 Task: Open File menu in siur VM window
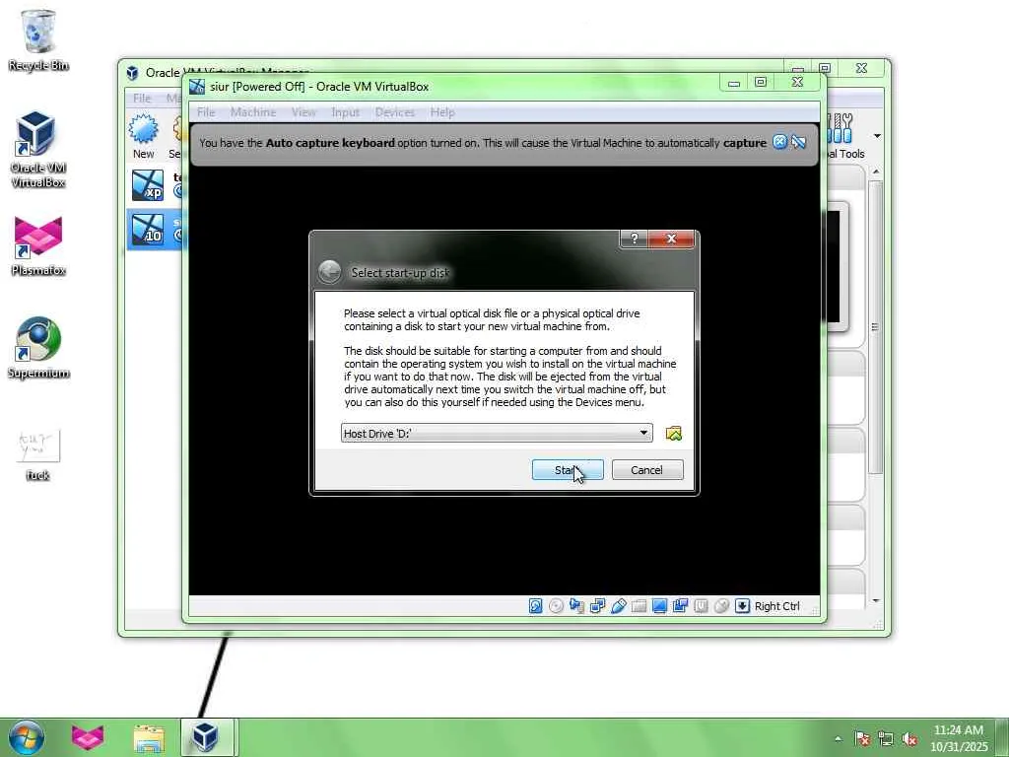pyautogui.click(x=206, y=112)
